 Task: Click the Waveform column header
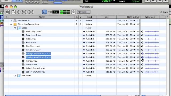[150, 17]
